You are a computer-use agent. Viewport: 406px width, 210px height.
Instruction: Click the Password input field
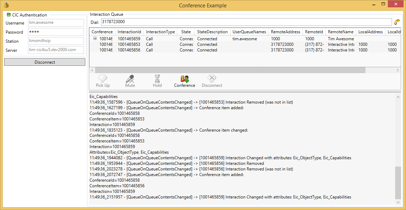click(x=55, y=32)
